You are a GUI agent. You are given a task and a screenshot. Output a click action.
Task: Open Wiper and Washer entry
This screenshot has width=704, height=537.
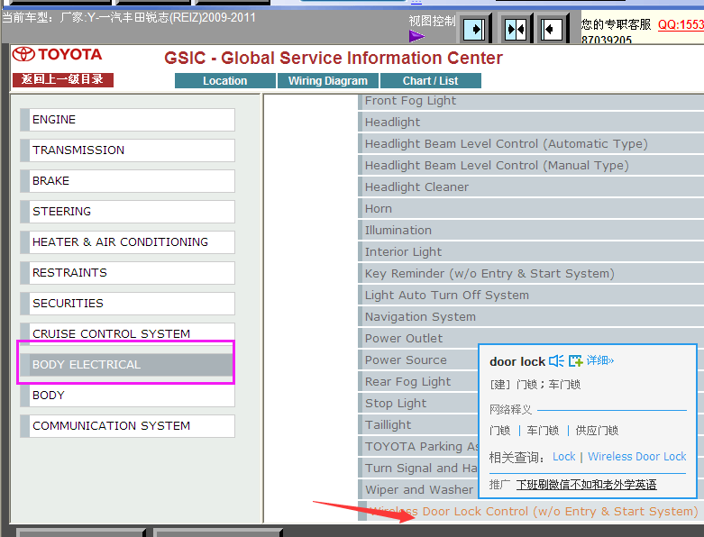418,489
